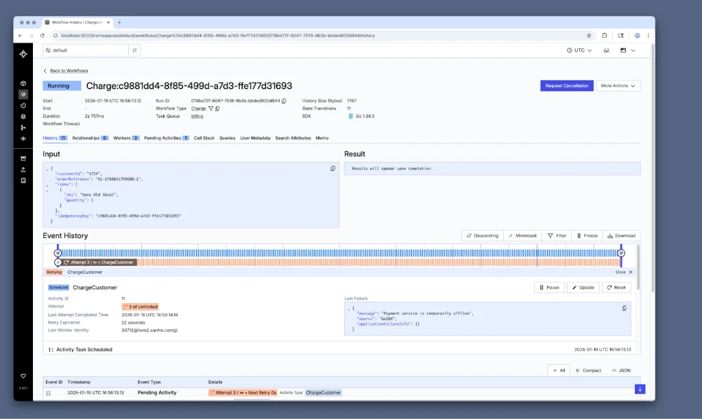Open the codec glasses icon in top bar

point(606,51)
